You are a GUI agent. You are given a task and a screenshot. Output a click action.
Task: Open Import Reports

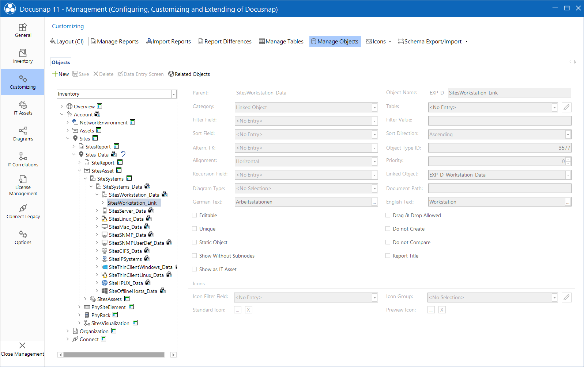click(x=169, y=42)
